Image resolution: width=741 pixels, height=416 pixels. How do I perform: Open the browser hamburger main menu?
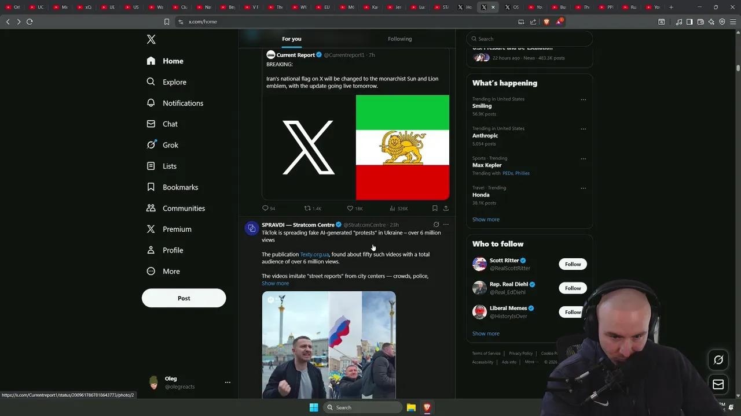[x=733, y=22]
